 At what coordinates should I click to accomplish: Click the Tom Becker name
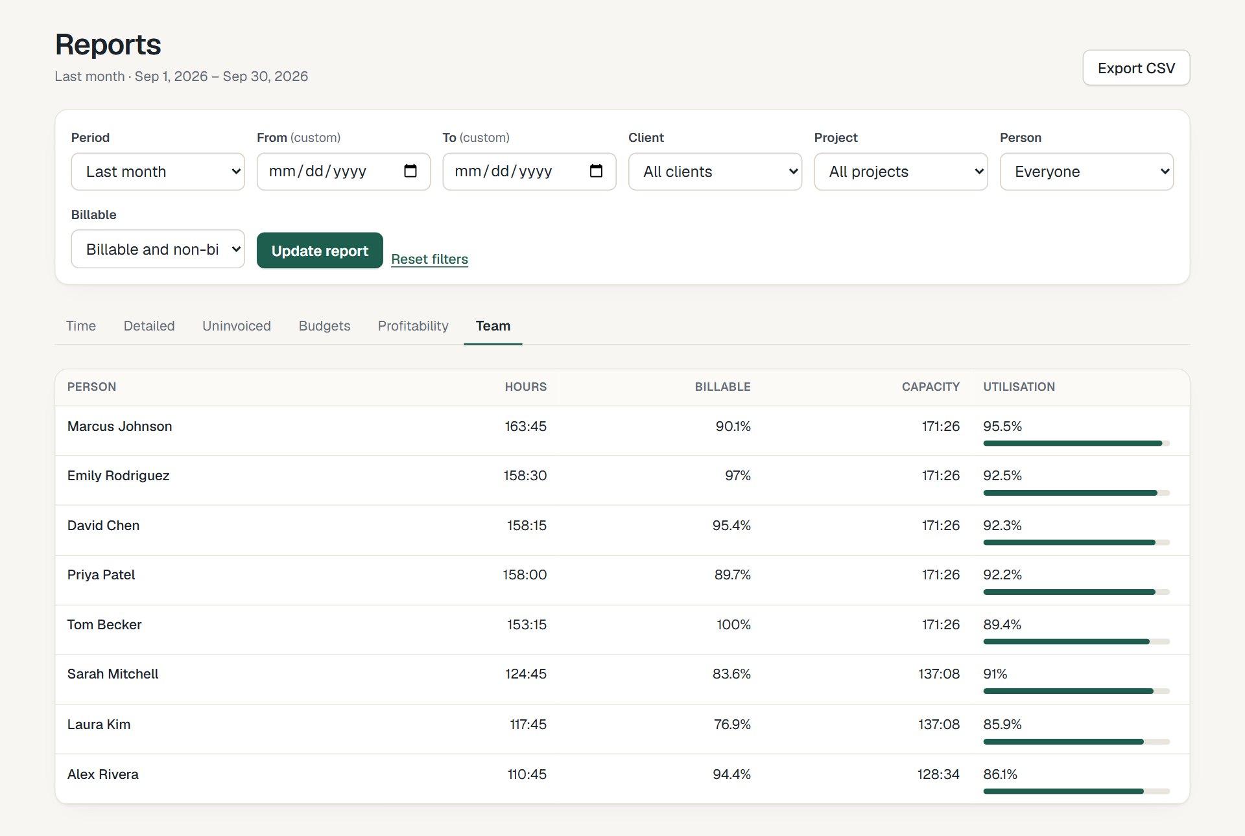tap(104, 625)
